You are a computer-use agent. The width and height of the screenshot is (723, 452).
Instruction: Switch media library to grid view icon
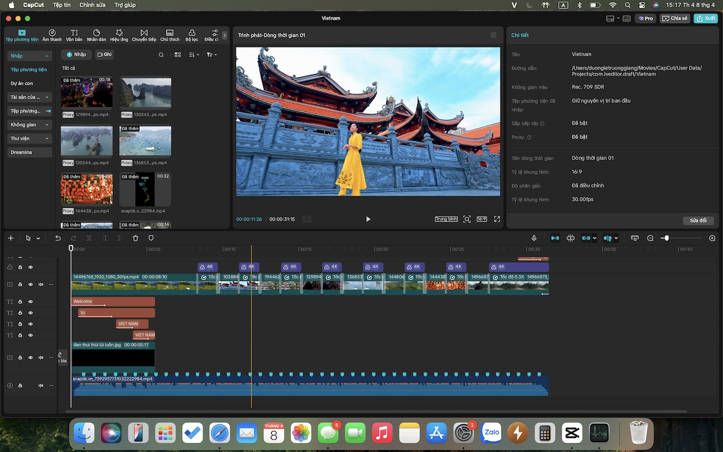178,55
